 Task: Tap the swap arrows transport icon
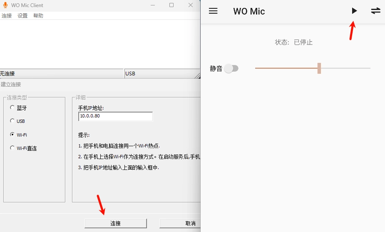pyautogui.click(x=376, y=11)
